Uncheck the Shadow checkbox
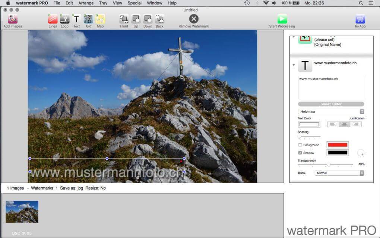The image size is (380, 238). 300,153
